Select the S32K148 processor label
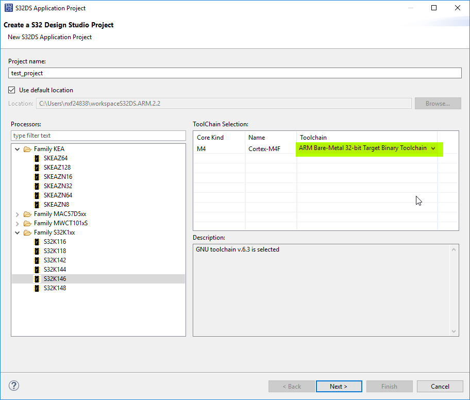This screenshot has height=400, width=470. (x=55, y=288)
